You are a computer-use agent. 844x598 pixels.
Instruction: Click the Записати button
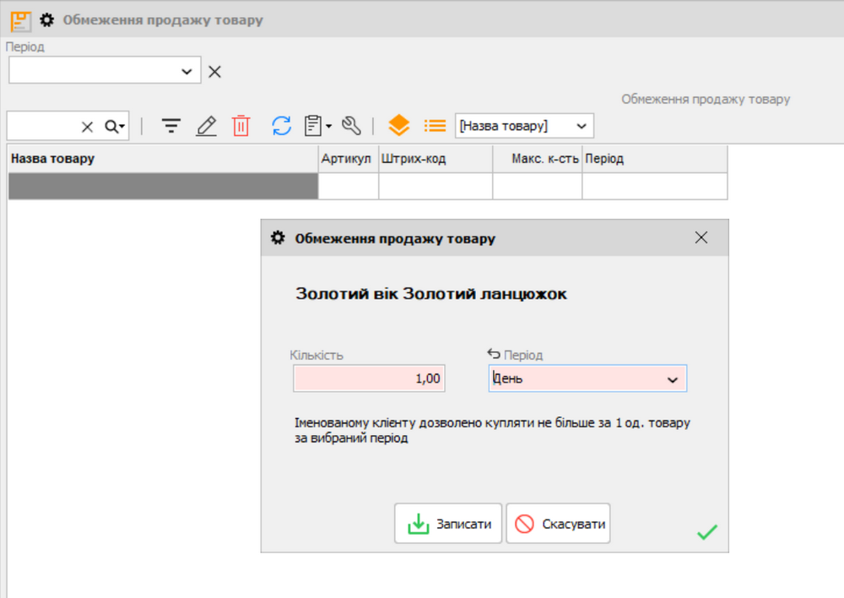[448, 524]
